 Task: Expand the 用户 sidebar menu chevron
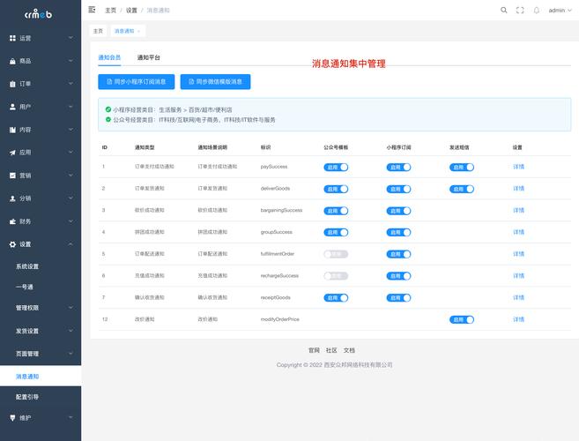click(71, 107)
